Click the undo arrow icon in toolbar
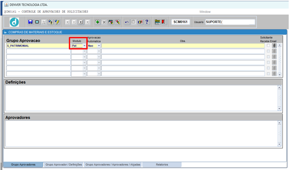This screenshot has width=290, height=170. pyautogui.click(x=127, y=22)
